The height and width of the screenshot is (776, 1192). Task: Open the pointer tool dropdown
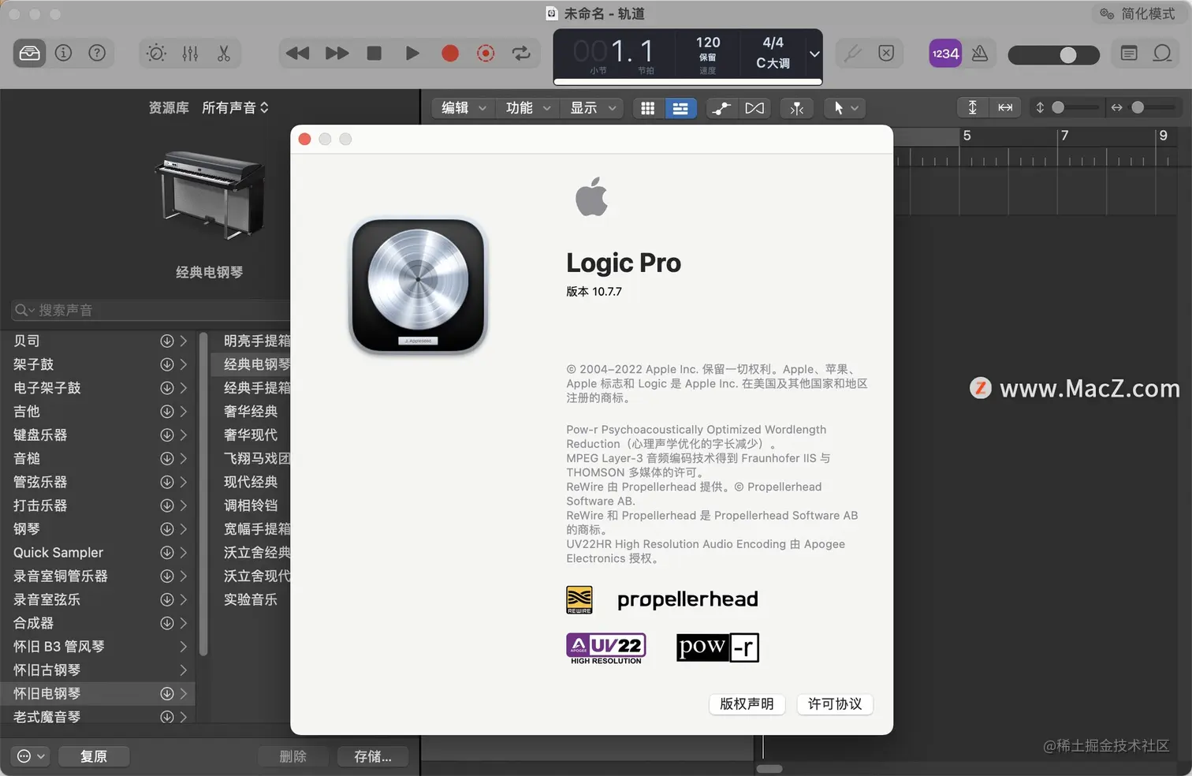pos(844,108)
